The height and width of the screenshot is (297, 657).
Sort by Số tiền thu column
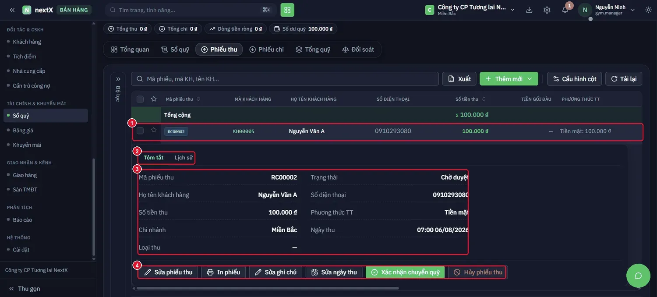pyautogui.click(x=470, y=99)
